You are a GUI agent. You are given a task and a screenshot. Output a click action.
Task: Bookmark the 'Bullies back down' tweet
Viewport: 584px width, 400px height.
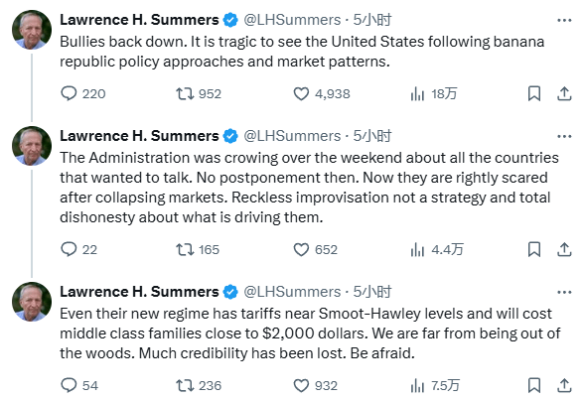(x=534, y=93)
